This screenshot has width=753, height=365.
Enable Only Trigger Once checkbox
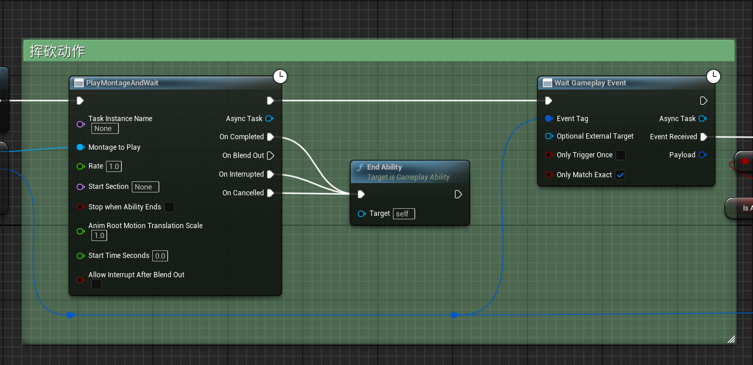pos(621,155)
